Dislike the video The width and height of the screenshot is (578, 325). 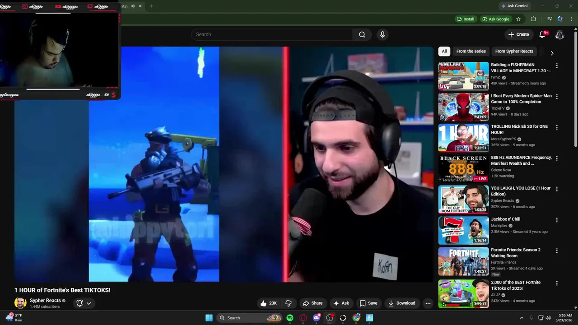tap(289, 303)
